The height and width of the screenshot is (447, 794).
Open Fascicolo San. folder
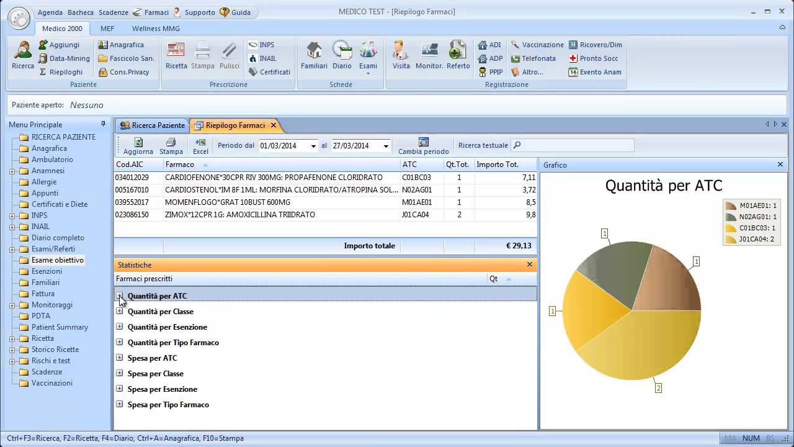coord(126,58)
